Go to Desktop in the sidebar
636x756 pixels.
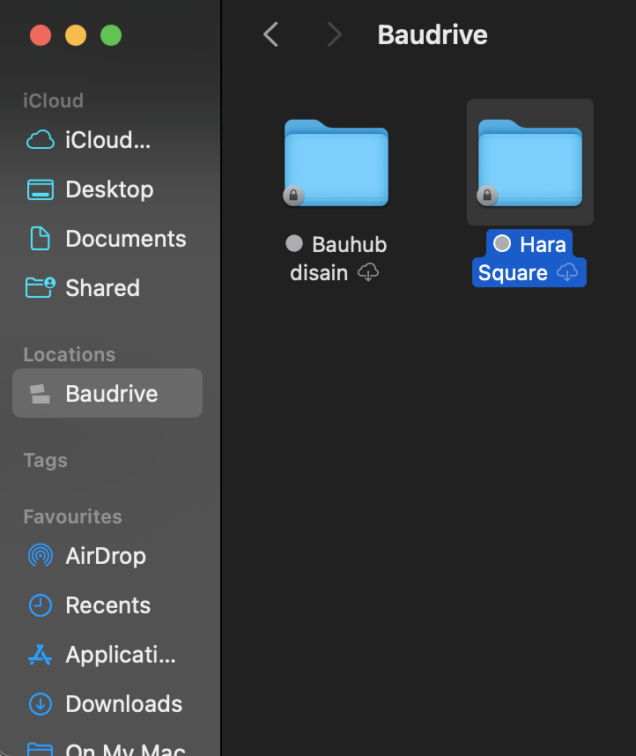tap(108, 189)
